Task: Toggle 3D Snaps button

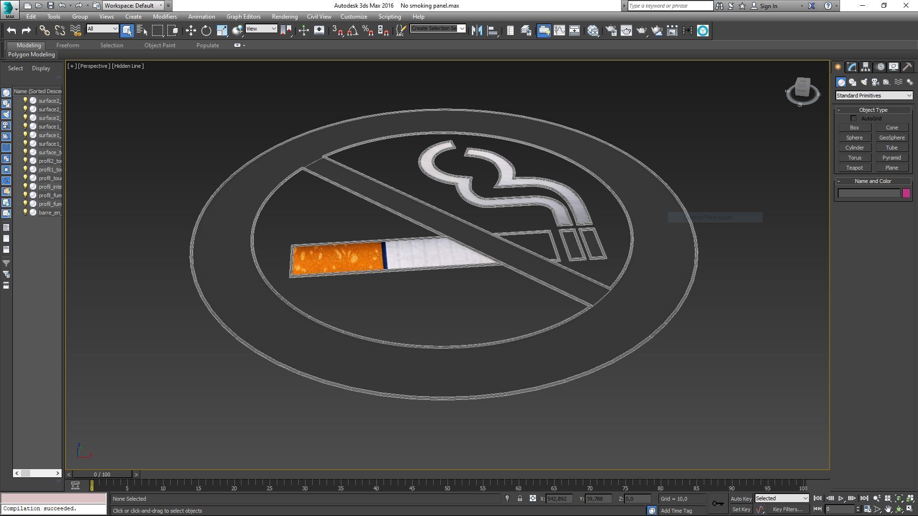Action: coord(337,31)
